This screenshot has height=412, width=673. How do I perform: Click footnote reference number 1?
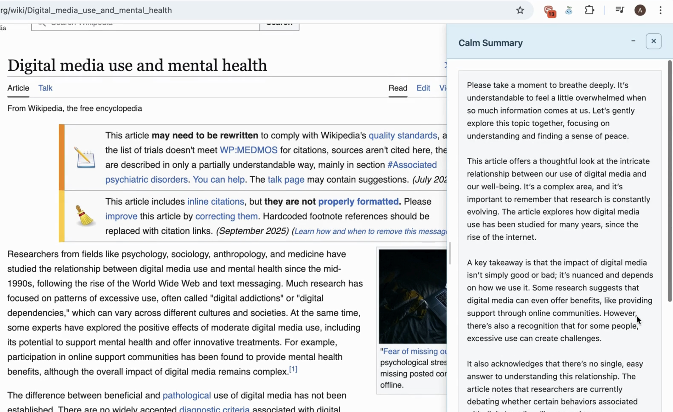(x=293, y=369)
